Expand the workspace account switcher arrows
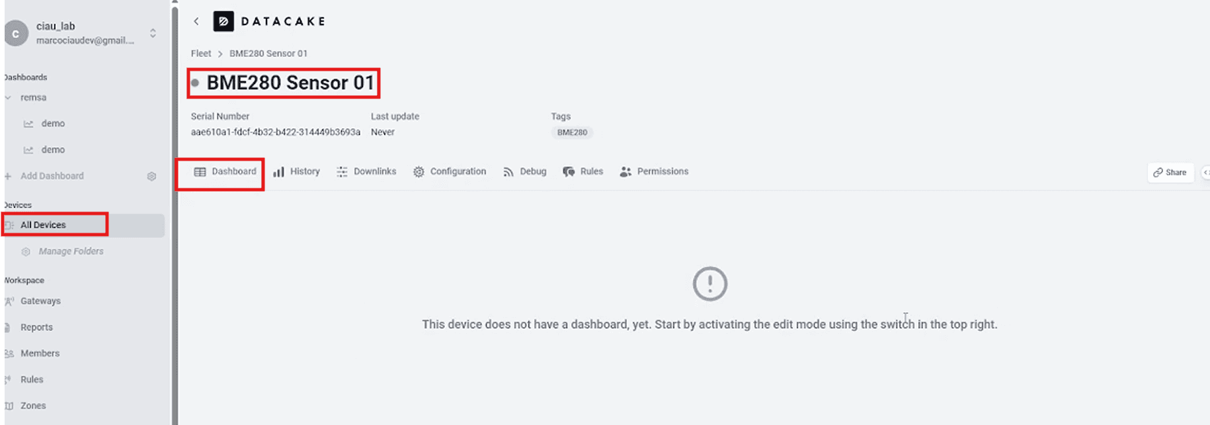This screenshot has height=425, width=1210. point(153,33)
